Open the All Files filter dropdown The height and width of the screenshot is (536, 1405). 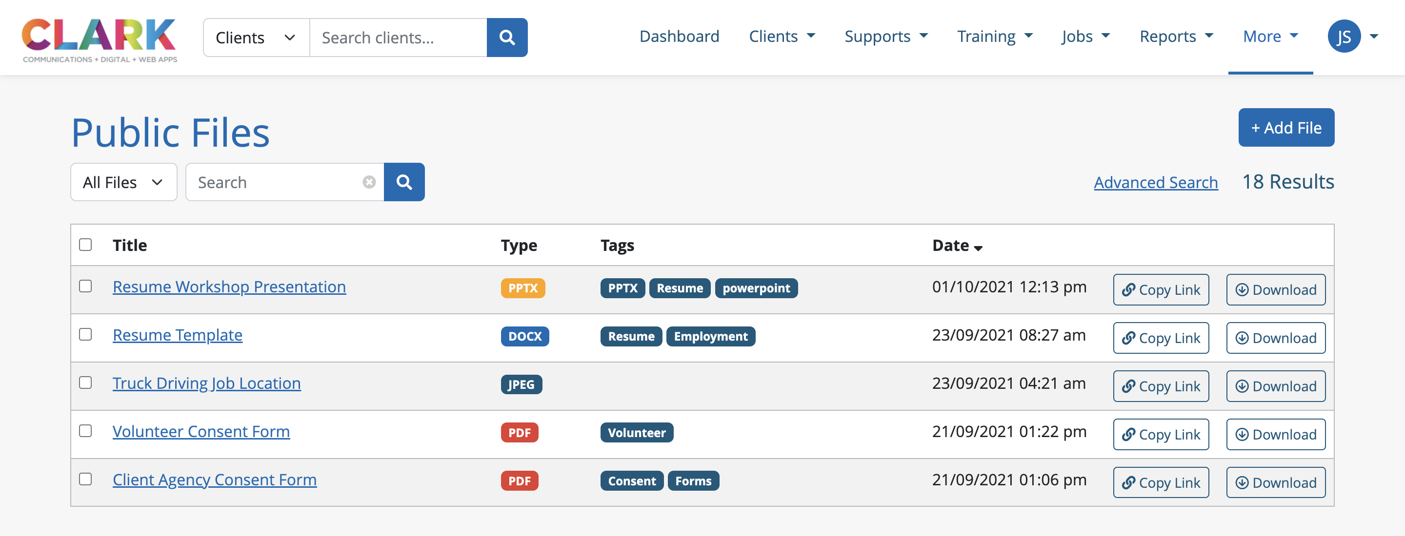point(123,182)
